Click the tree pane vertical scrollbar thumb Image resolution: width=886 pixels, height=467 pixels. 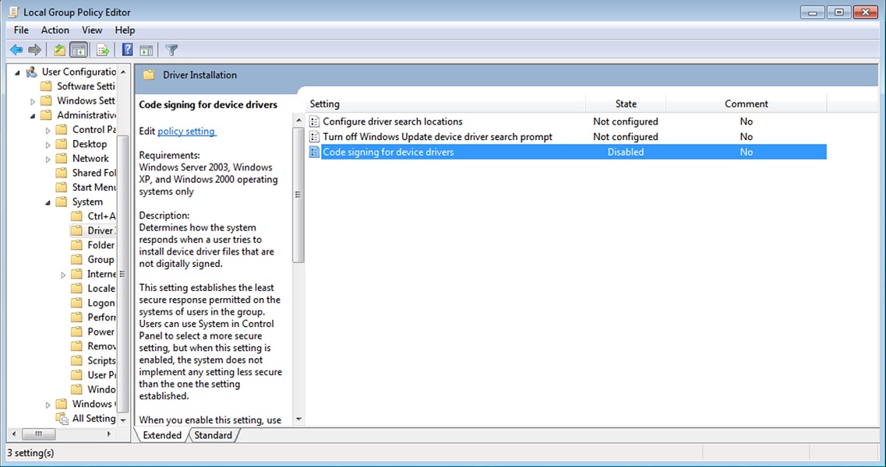(x=122, y=273)
